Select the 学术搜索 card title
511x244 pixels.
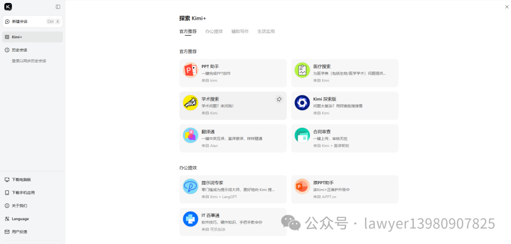click(210, 99)
